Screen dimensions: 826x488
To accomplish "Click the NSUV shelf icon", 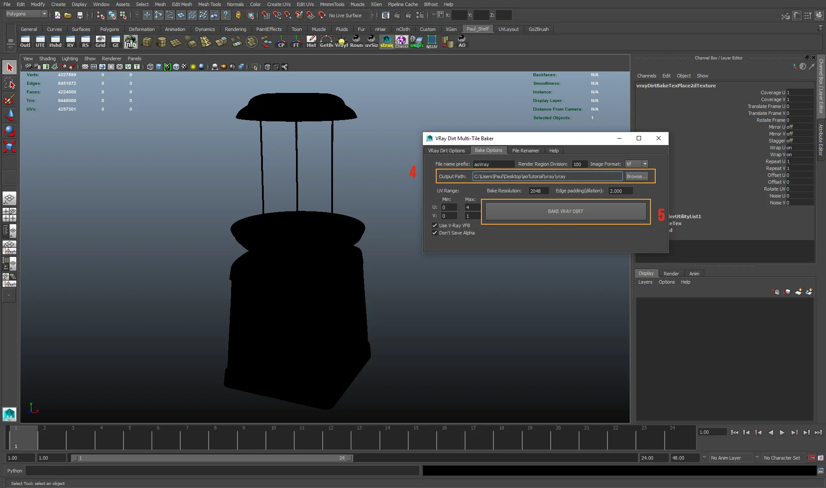I will (431, 42).
